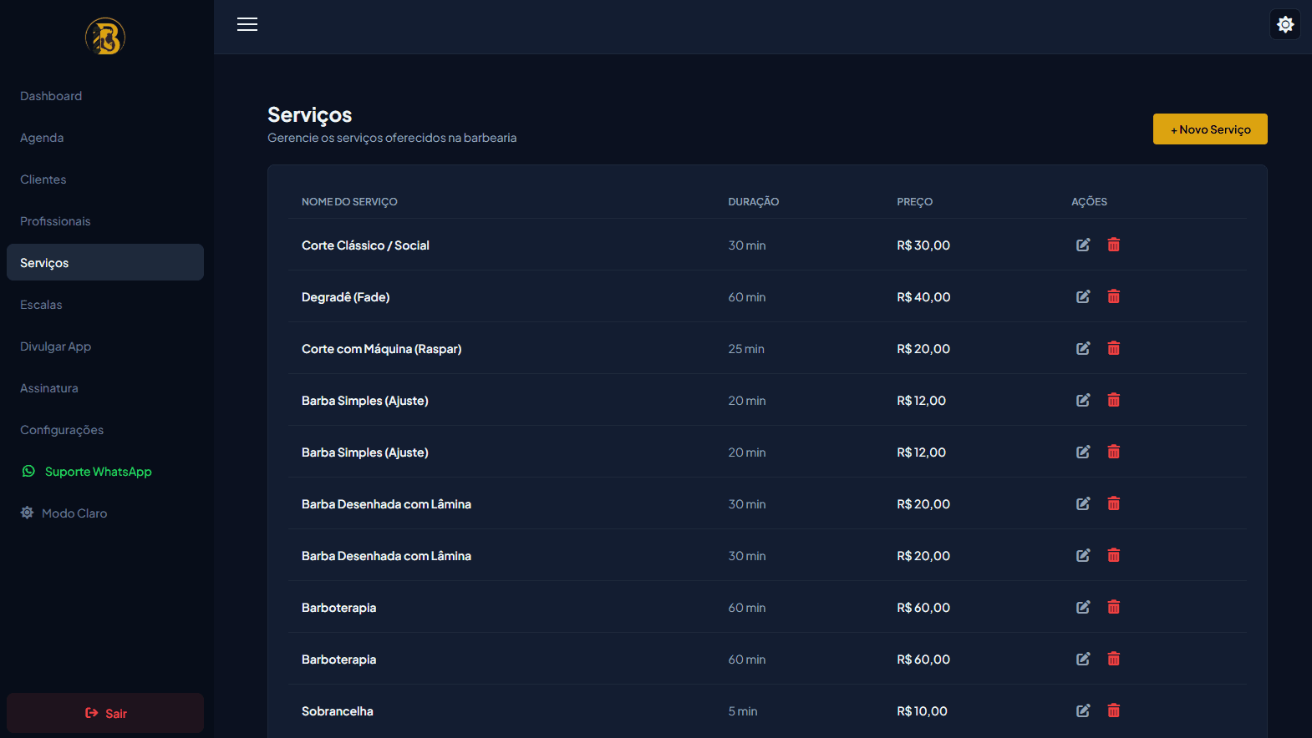Image resolution: width=1312 pixels, height=738 pixels.
Task: Open the Assinatura menu item
Action: coord(49,388)
